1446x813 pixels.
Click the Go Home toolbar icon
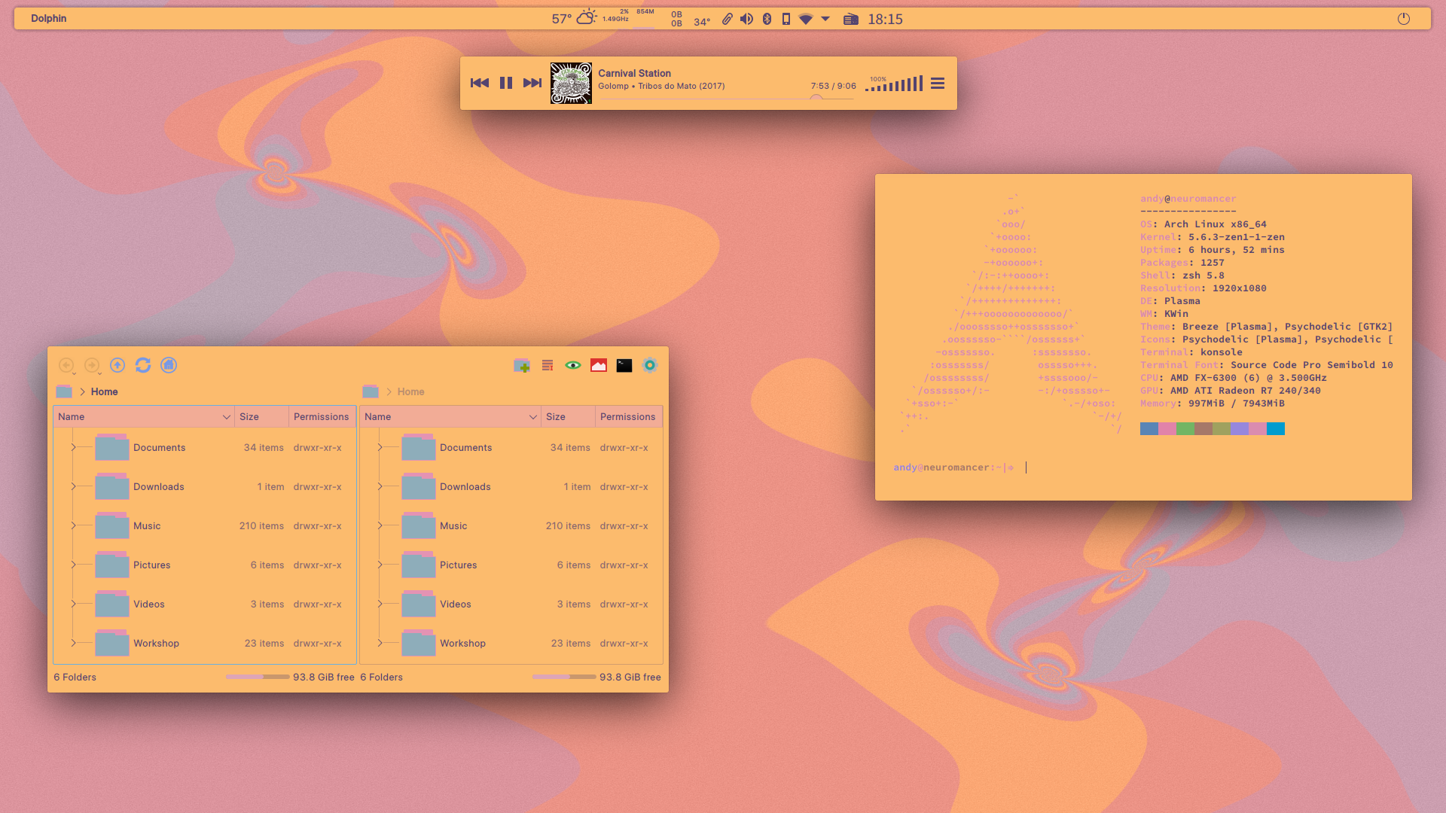tap(169, 365)
